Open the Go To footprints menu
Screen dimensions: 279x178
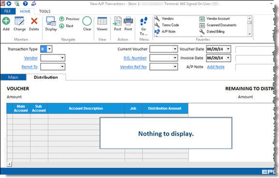click(144, 21)
